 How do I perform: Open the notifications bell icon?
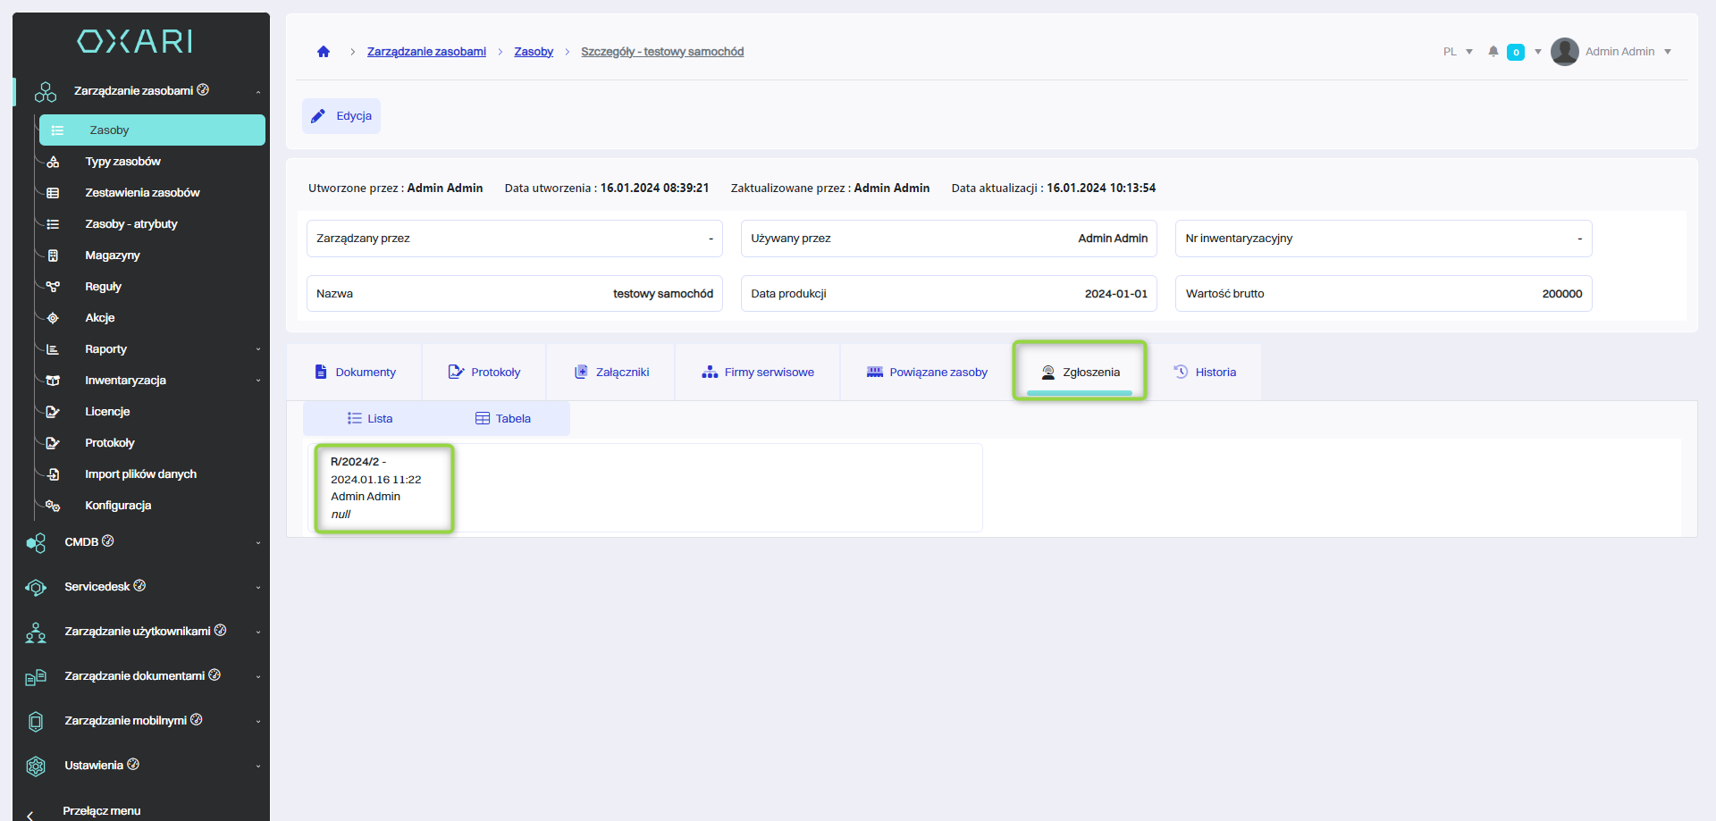click(x=1493, y=52)
